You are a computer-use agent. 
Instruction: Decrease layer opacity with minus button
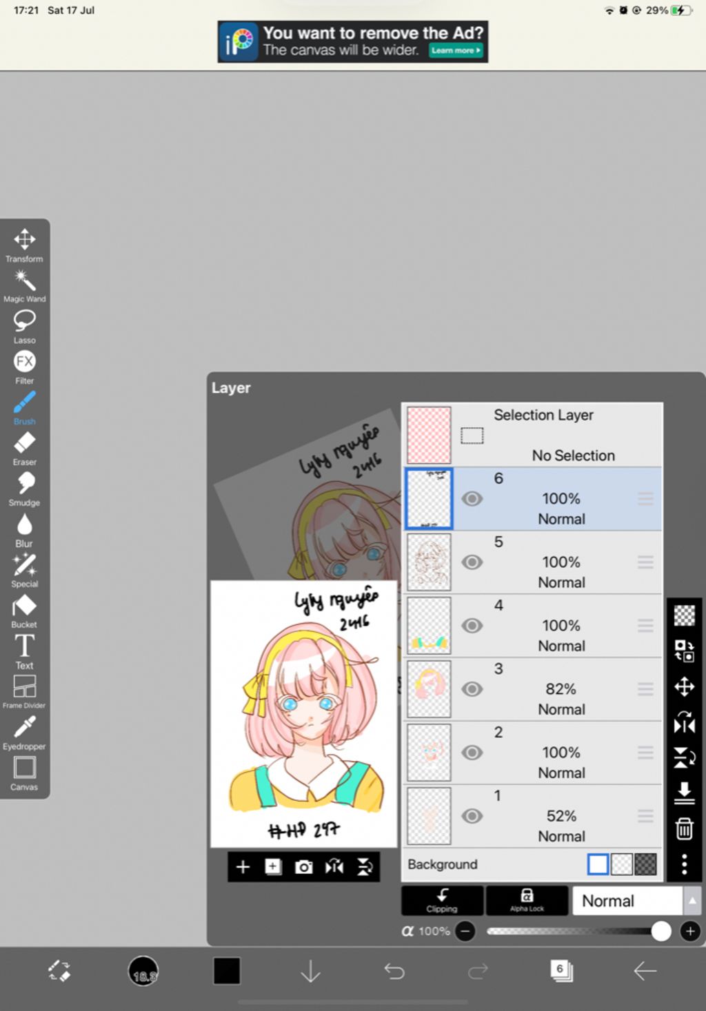point(465,931)
